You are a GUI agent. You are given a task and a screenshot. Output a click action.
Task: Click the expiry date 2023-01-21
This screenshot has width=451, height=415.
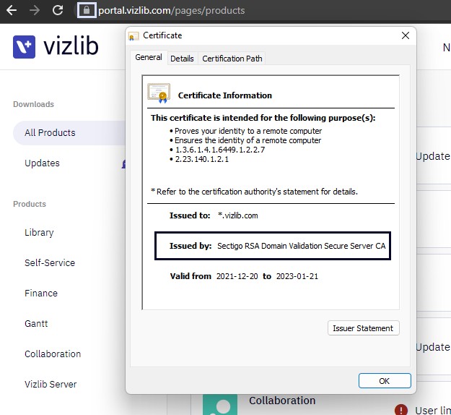297,276
